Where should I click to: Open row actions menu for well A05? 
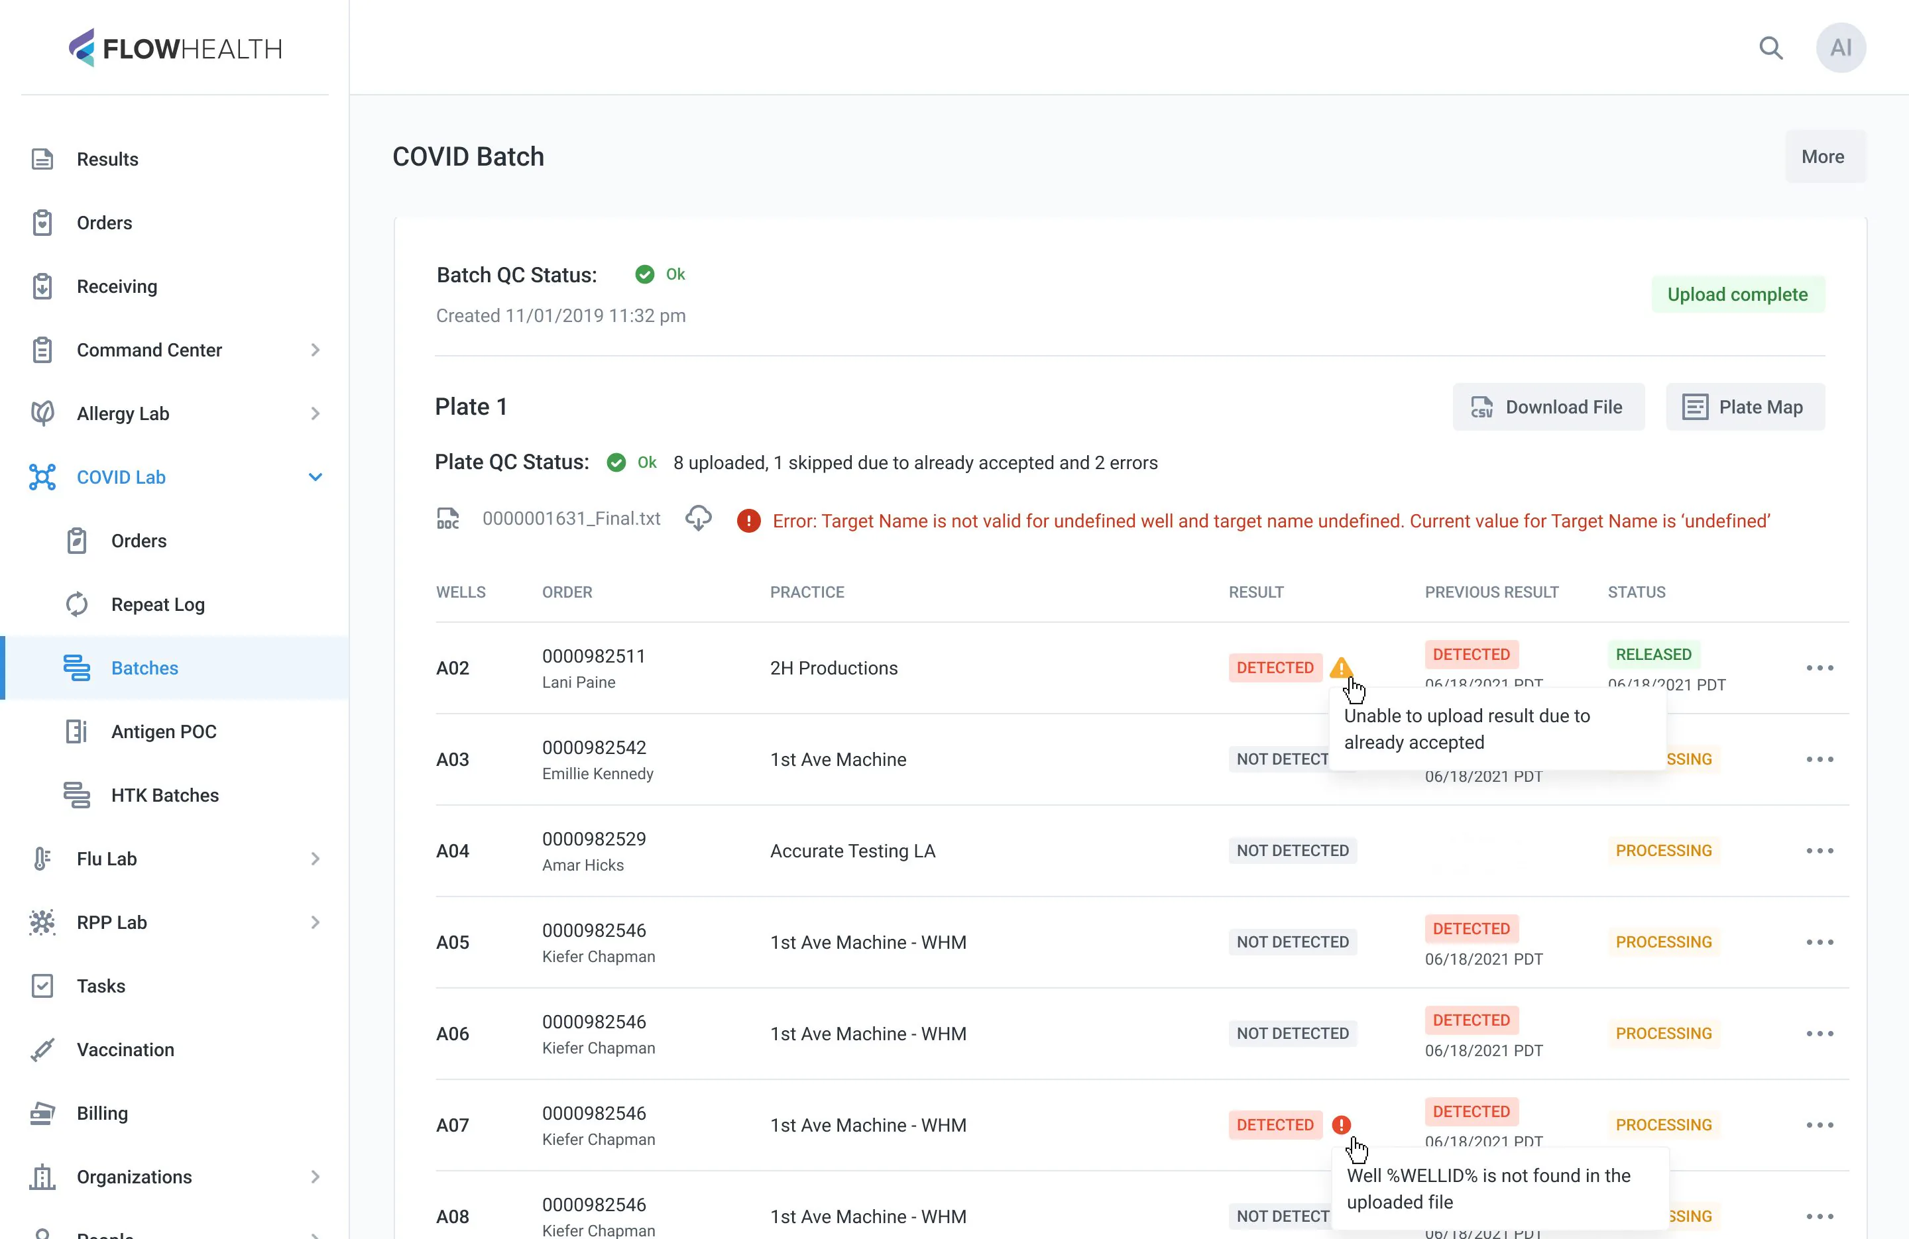click(x=1820, y=942)
